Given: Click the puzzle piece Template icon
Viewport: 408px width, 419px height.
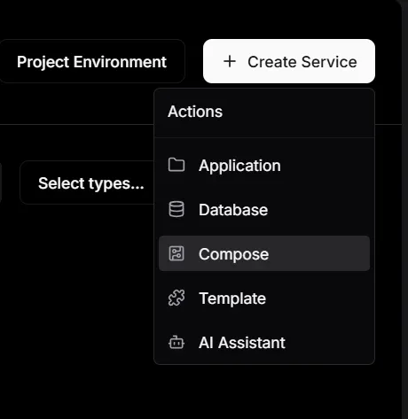Looking at the screenshot, I should click(x=177, y=298).
